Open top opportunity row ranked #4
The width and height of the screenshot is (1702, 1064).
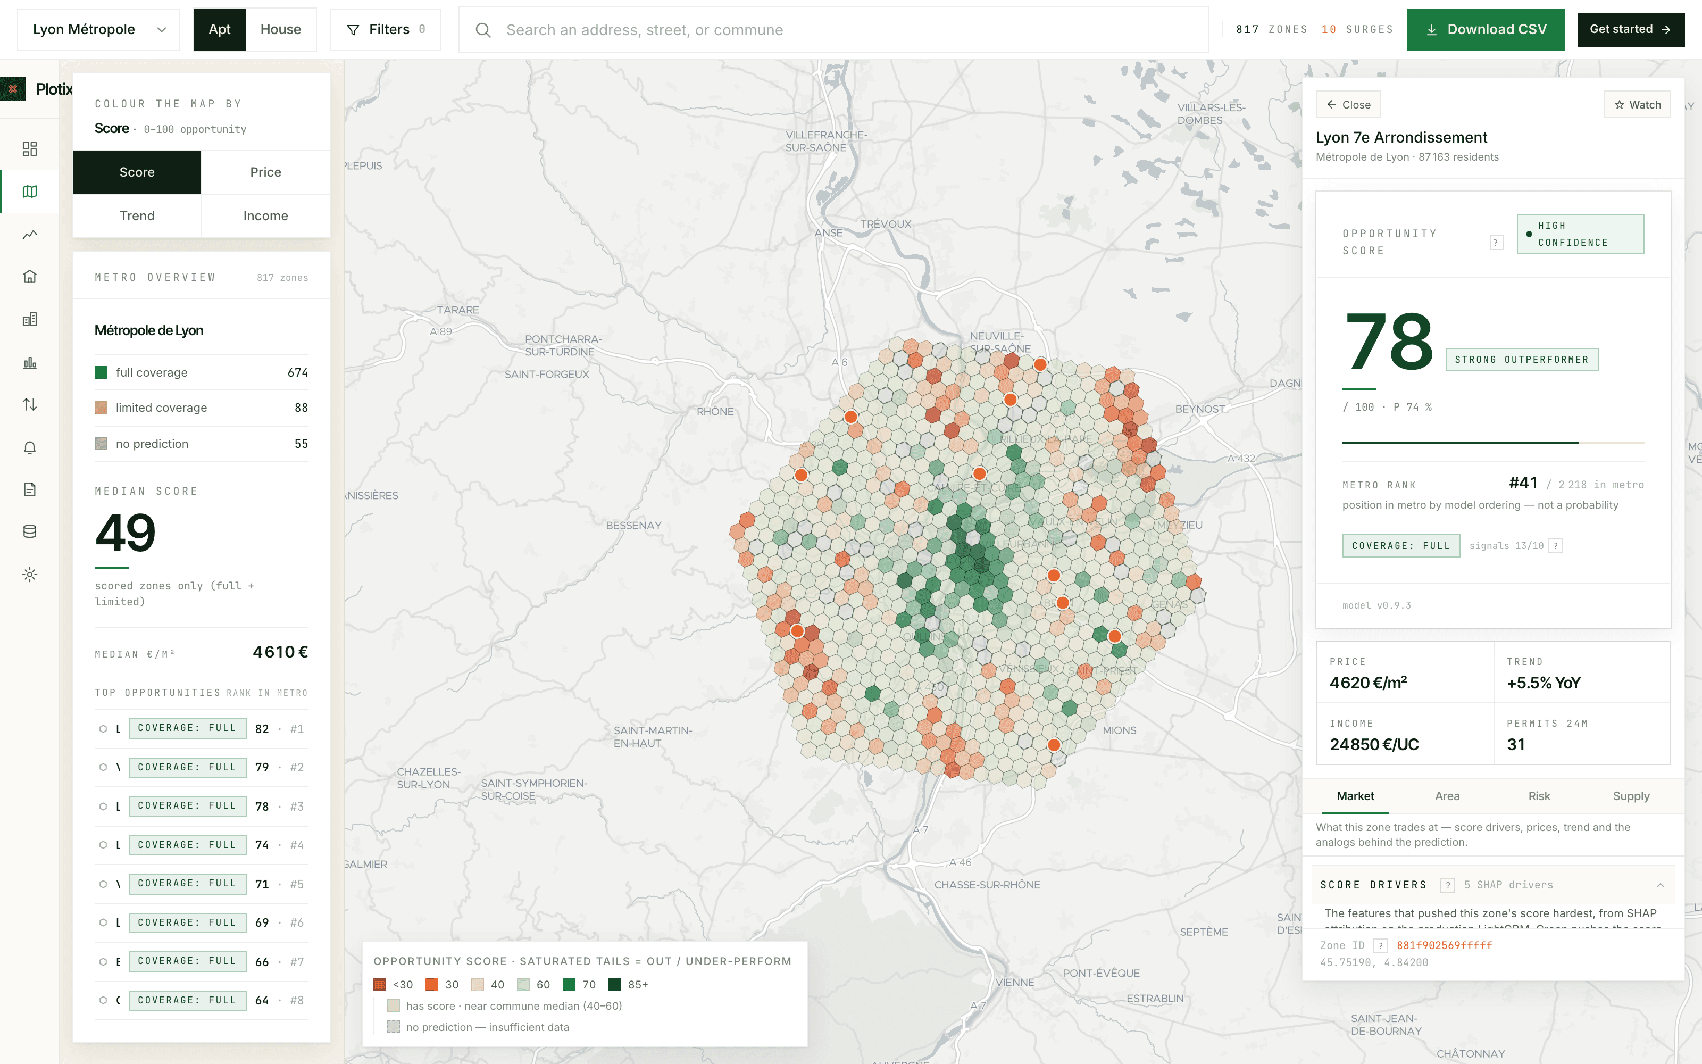(x=201, y=845)
